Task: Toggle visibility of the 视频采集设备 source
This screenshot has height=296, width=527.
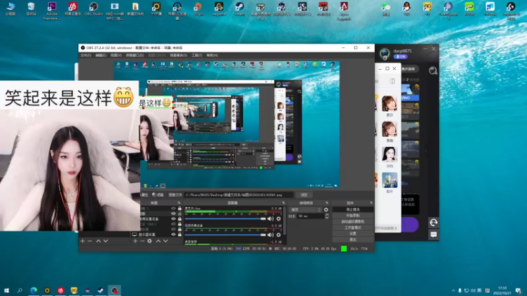Action: [173, 219]
